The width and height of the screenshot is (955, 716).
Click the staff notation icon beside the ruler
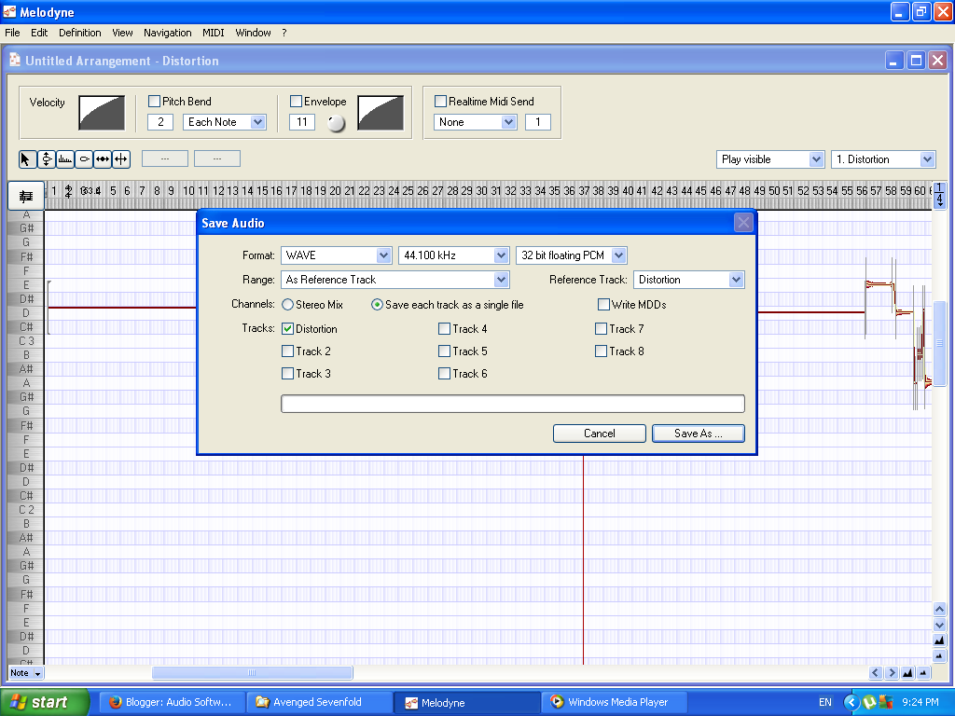click(25, 196)
